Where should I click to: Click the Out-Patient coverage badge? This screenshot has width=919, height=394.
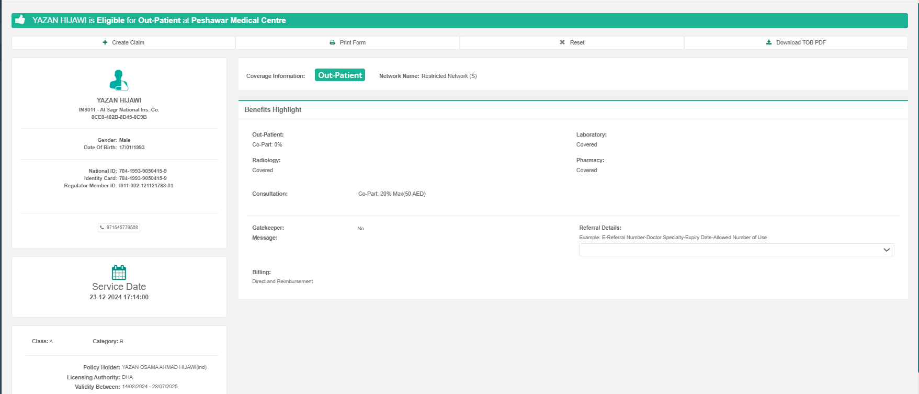click(x=339, y=75)
